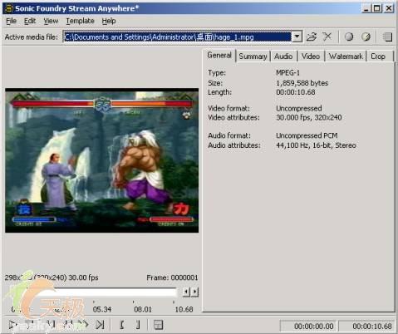Step back one frame with left arrow
The height and width of the screenshot is (334, 398).
186,292
